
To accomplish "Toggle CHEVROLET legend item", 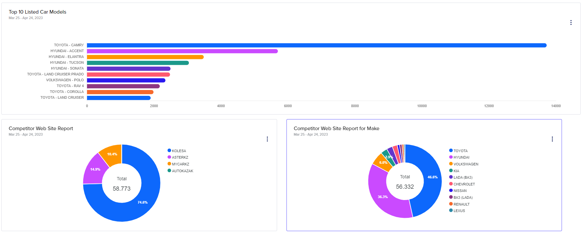I will coord(462,184).
